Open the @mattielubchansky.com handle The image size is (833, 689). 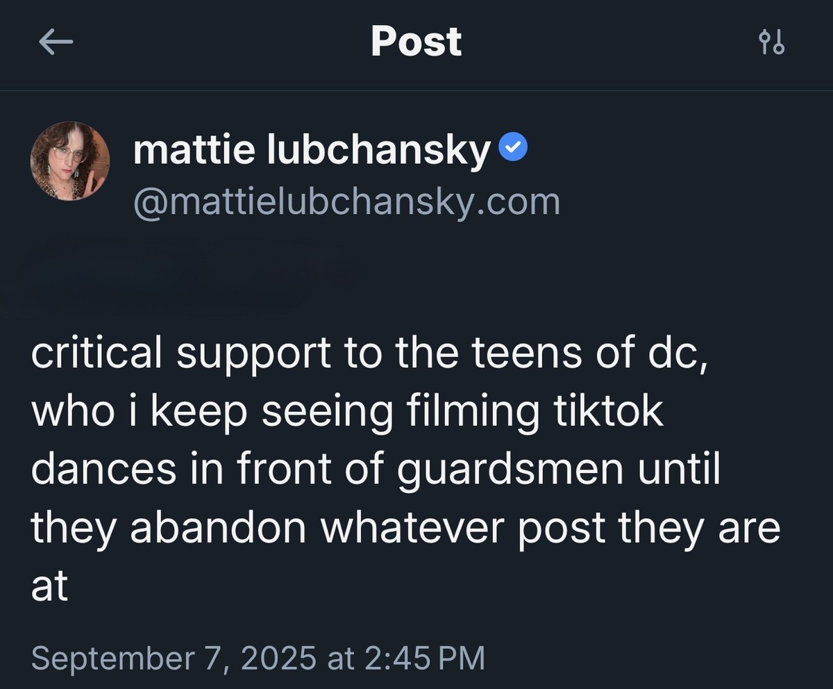point(346,201)
